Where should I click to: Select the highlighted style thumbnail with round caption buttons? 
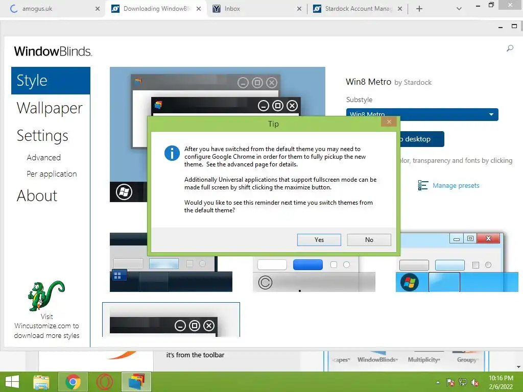coord(171,320)
